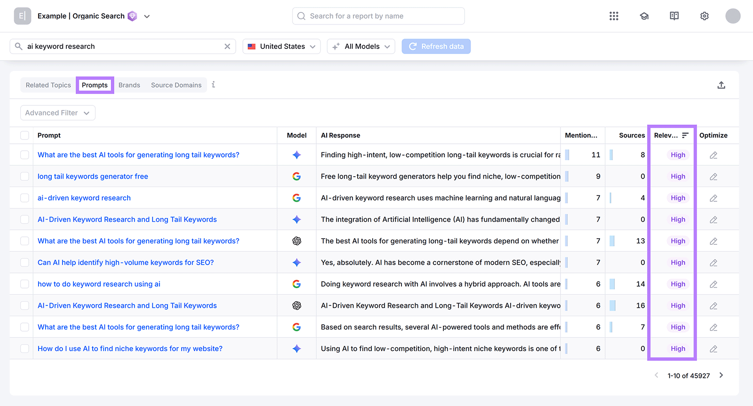Sort by the Relevance column sort icon

[x=685, y=135]
